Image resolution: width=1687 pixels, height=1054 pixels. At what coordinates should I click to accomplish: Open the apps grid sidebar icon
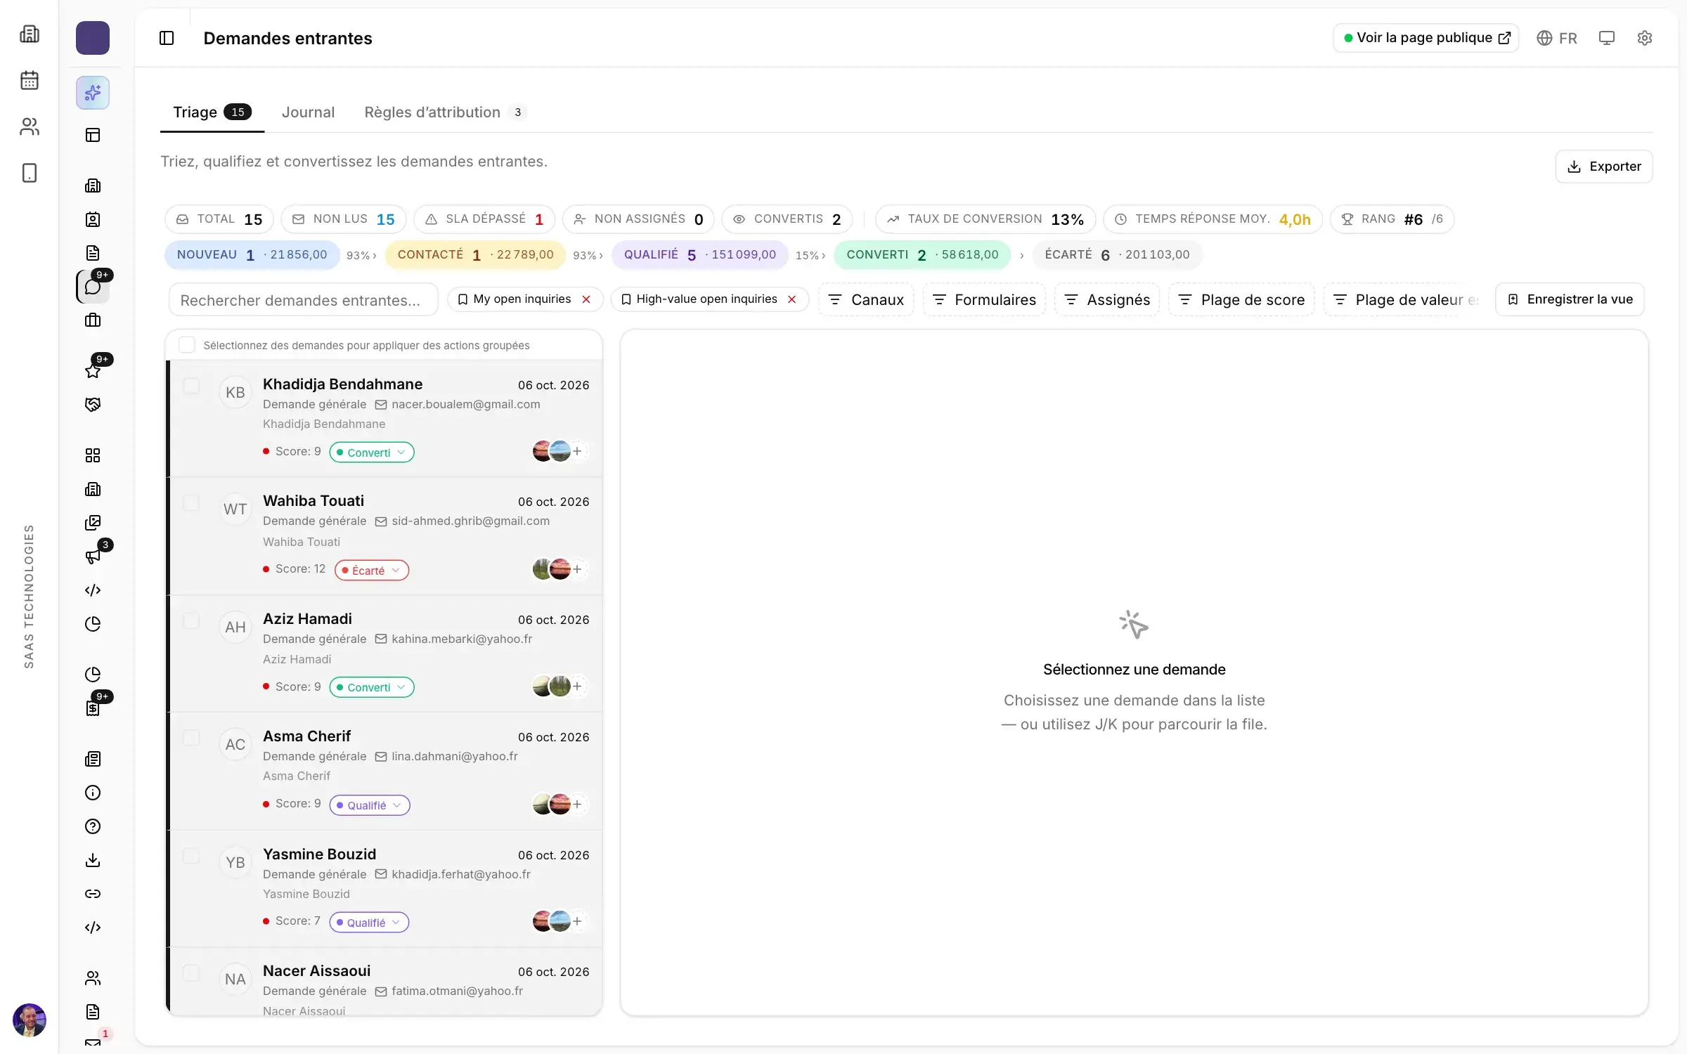pyautogui.click(x=93, y=455)
